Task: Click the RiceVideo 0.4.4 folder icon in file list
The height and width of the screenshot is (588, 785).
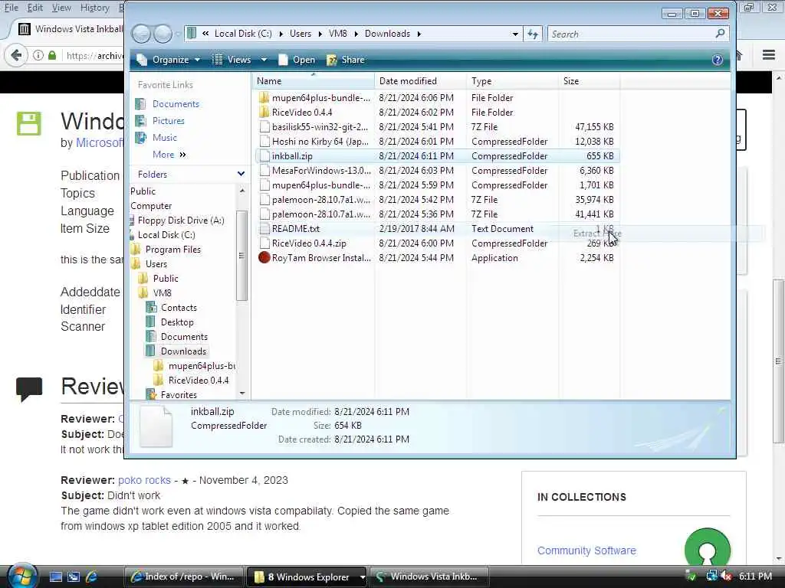Action: coord(264,112)
